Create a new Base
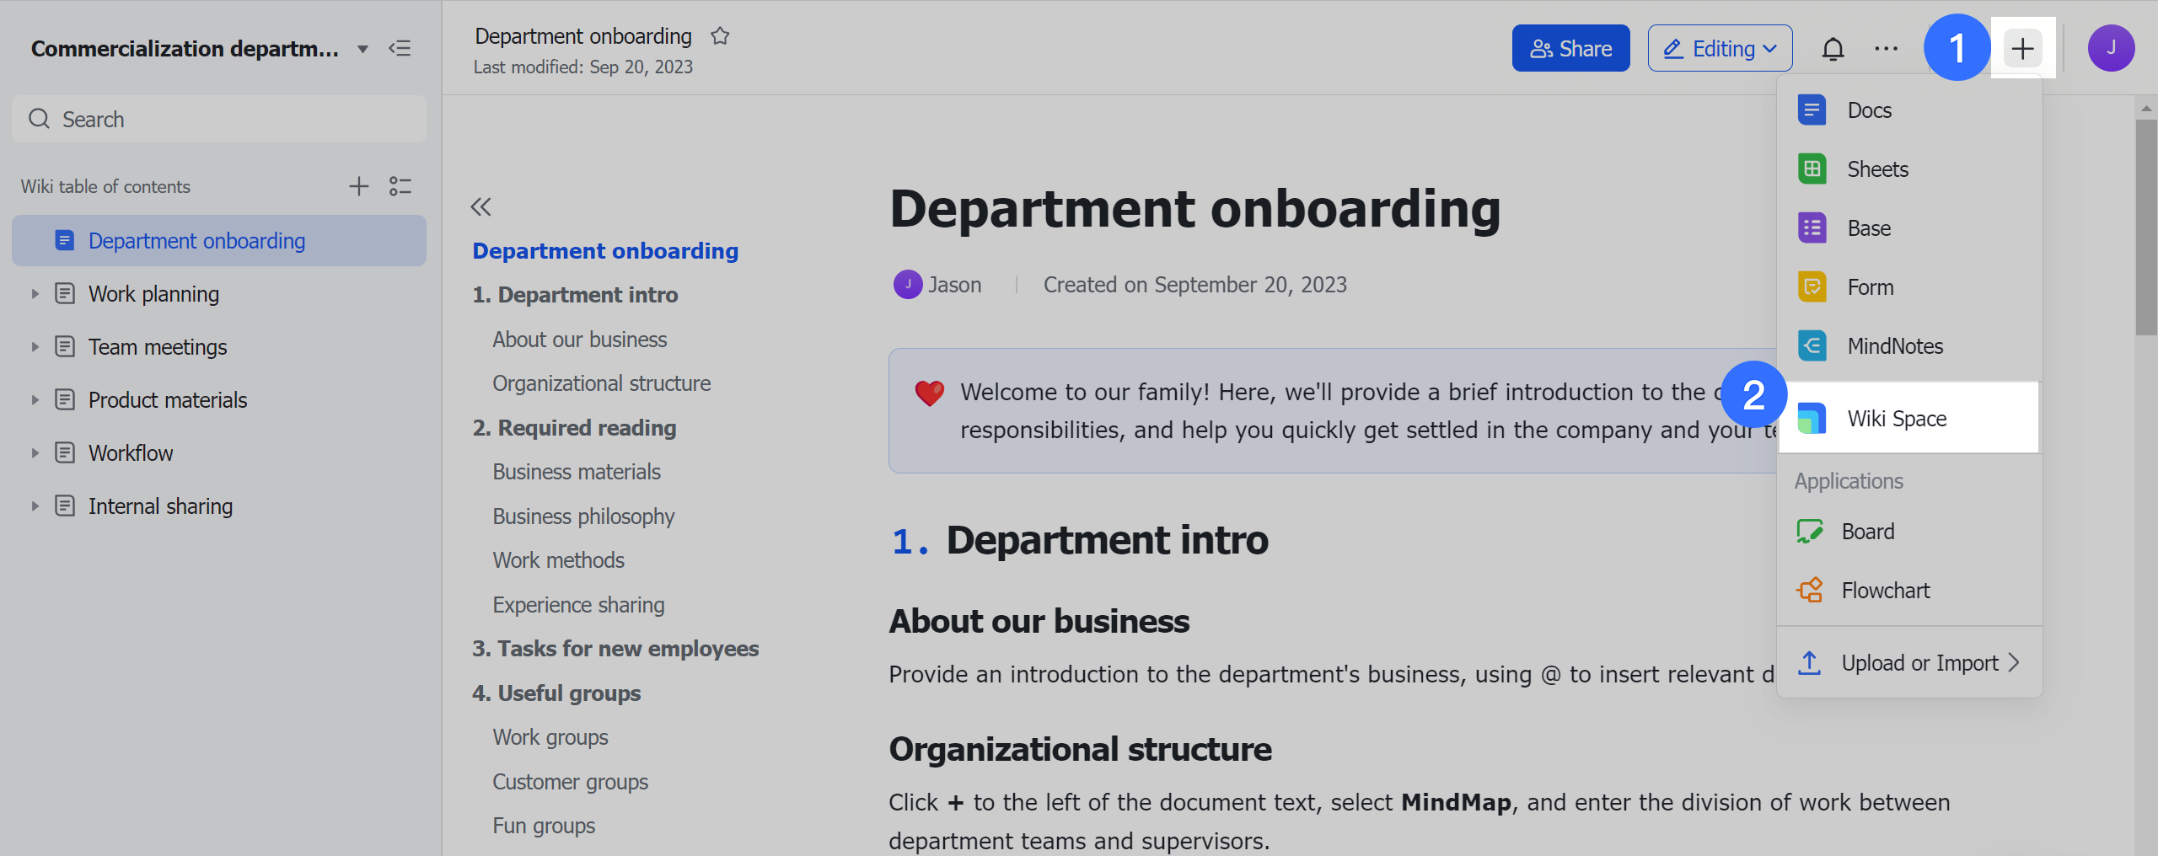Viewport: 2158px width, 856px height. [x=1868, y=227]
